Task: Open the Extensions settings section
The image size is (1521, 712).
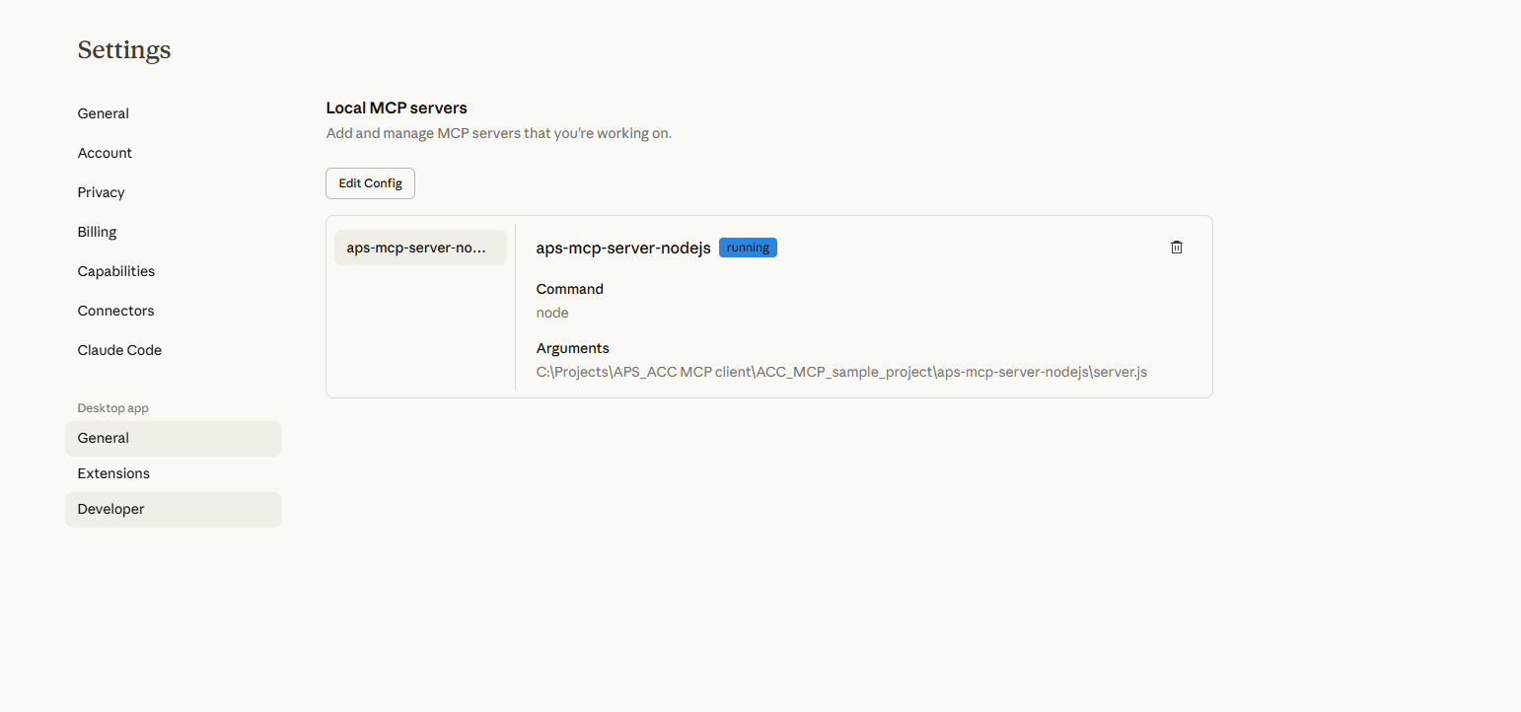Action: (113, 473)
